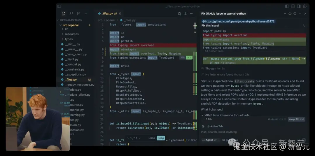Click the cloud icon in chat header
The image size is (315, 156).
(x=290, y=14)
